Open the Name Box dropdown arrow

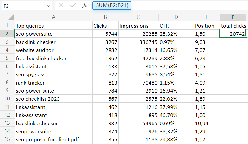48,6
